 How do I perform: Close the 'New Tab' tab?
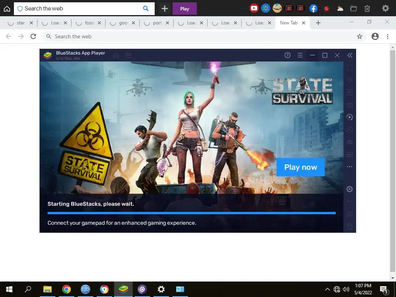[304, 23]
